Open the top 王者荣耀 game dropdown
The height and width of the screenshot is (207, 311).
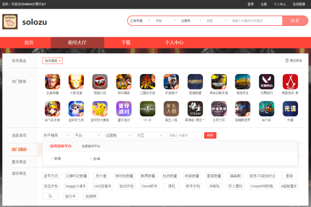pos(140,21)
